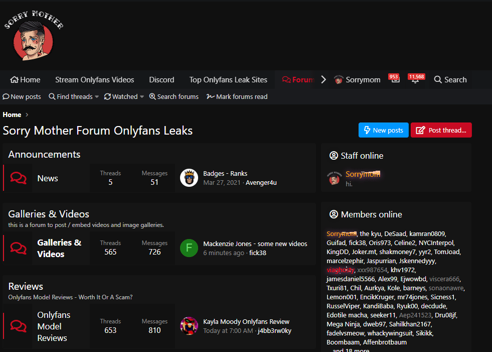Viewport: 492px width, 352px height.
Task: Open member kamran0809 profile
Action: pos(427,234)
